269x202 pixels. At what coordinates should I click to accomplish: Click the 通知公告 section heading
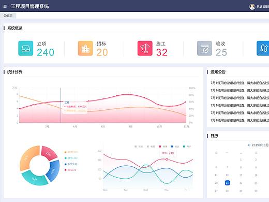tap(218, 72)
